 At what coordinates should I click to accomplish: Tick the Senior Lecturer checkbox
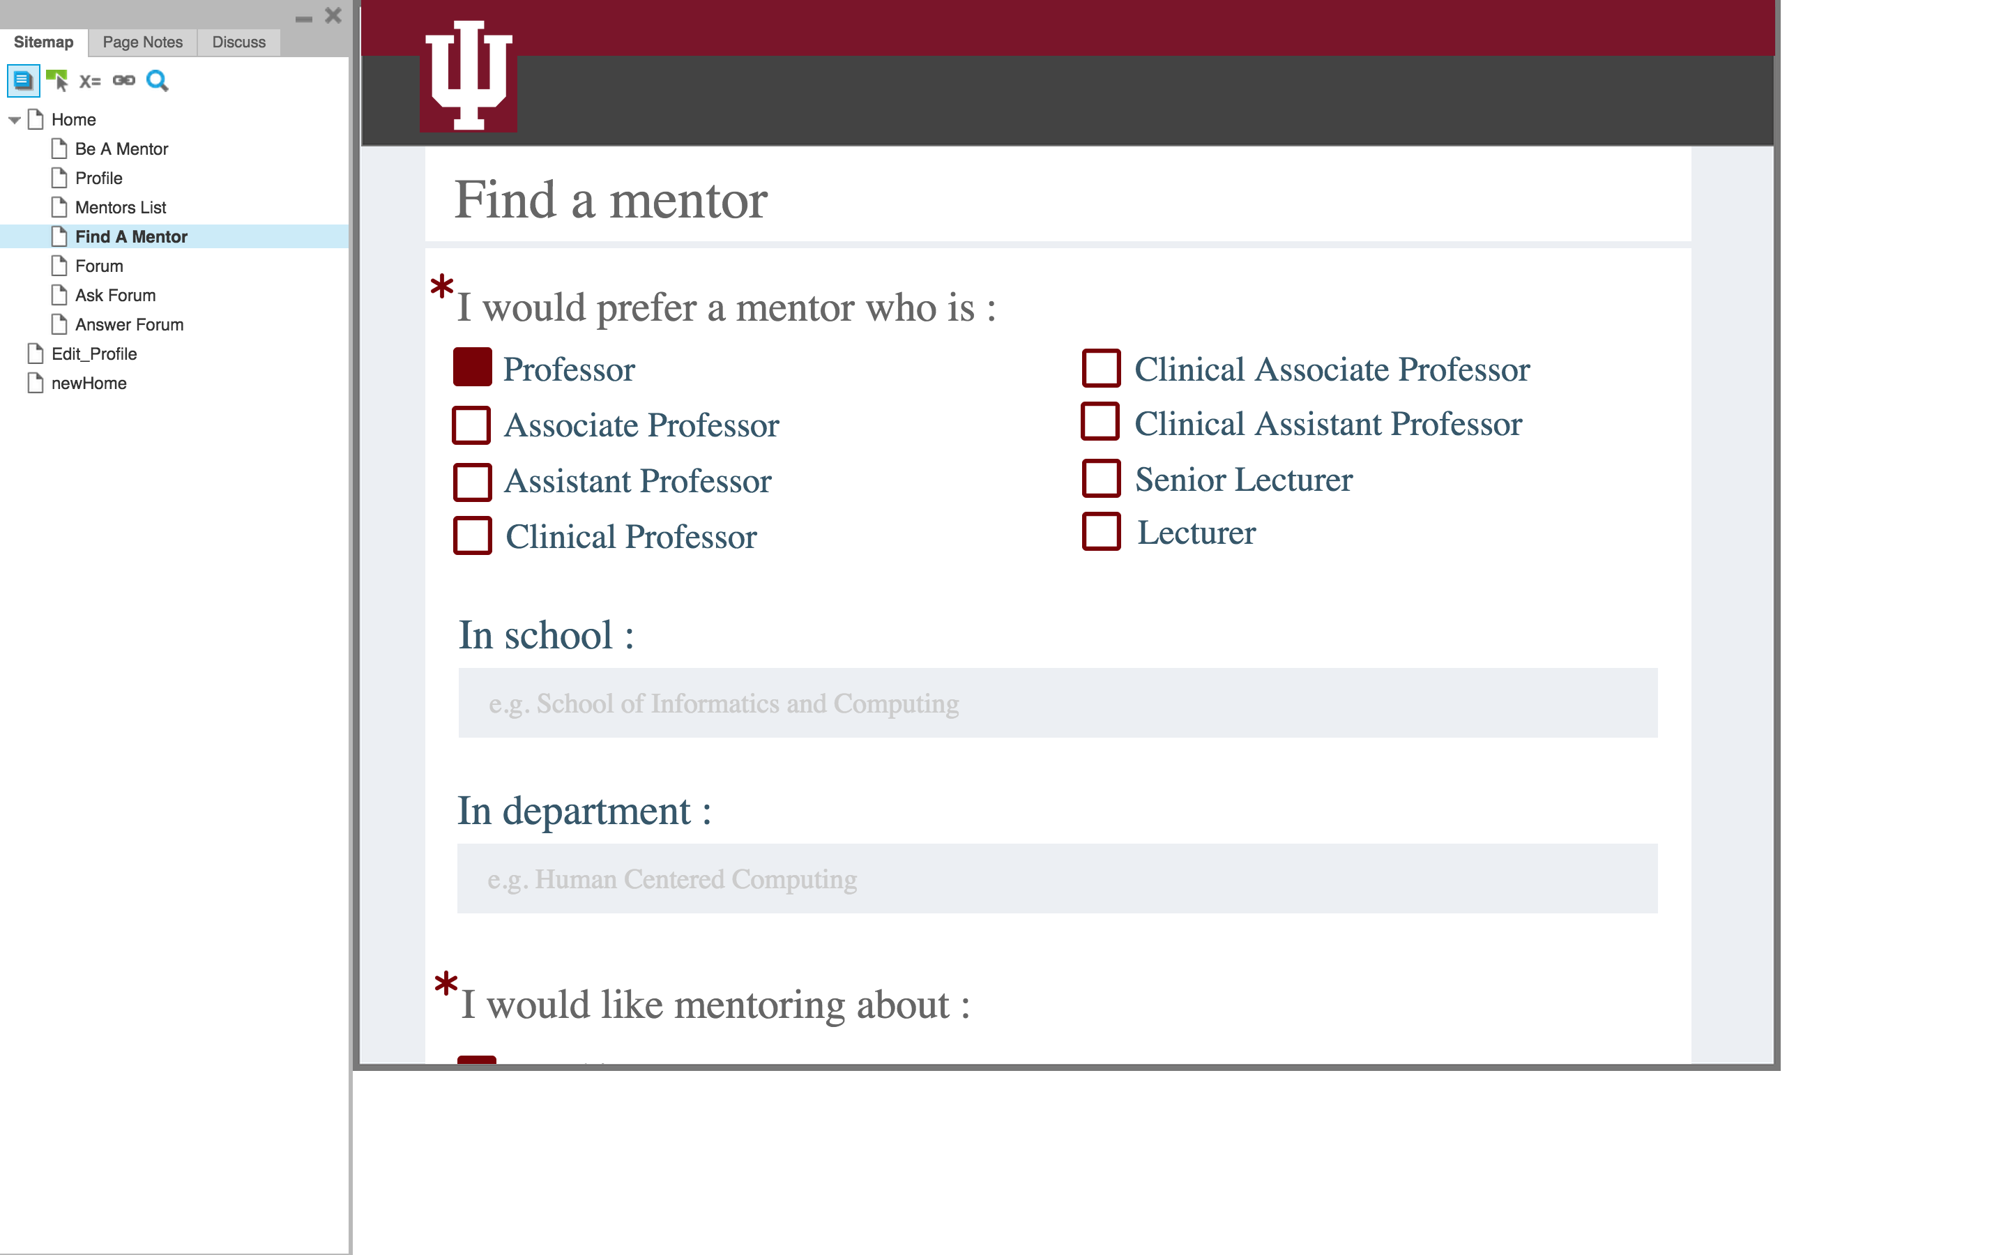pos(1101,478)
